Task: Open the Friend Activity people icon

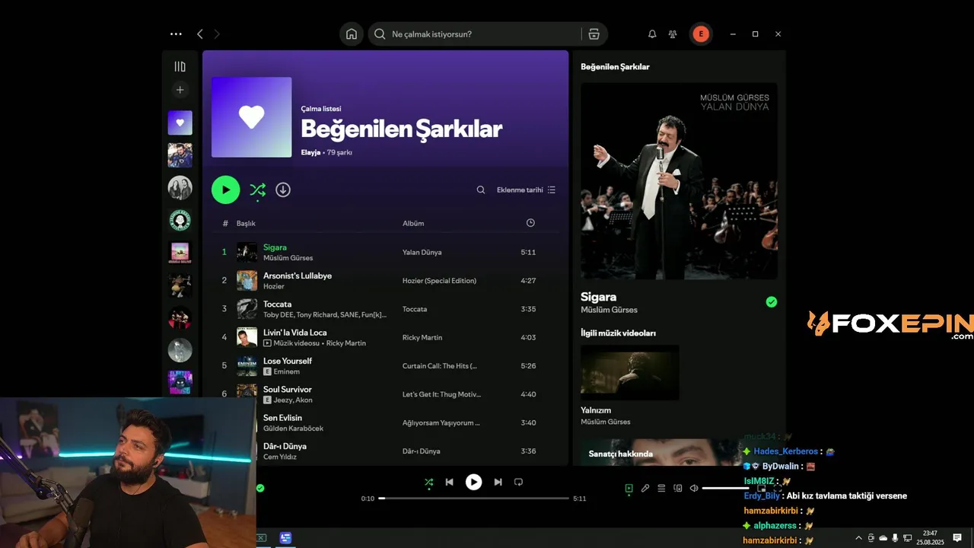Action: tap(673, 34)
